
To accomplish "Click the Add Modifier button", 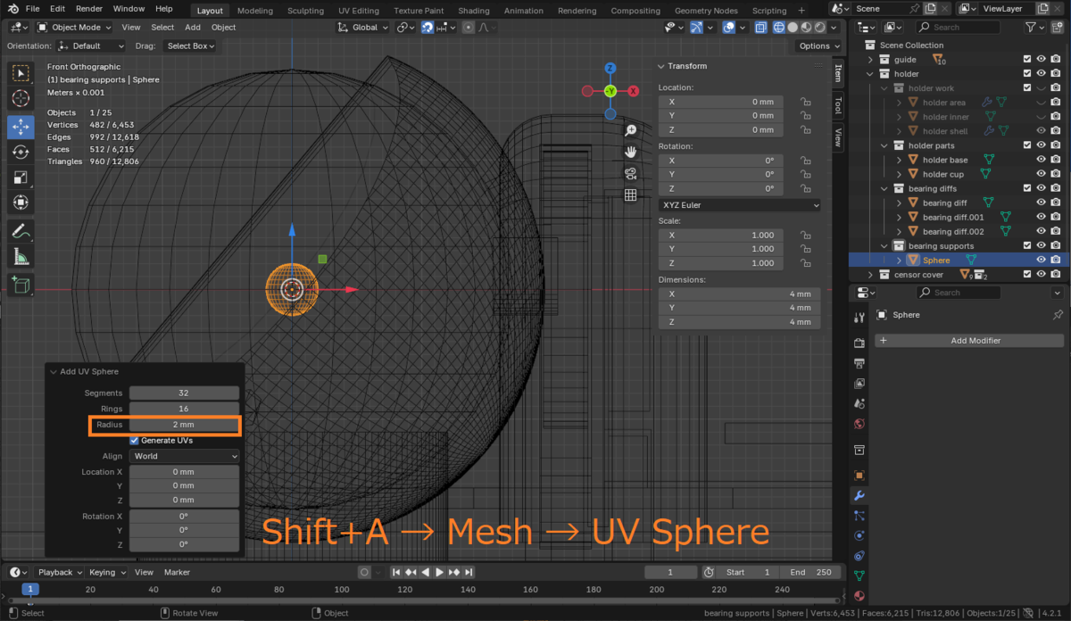I will [969, 341].
